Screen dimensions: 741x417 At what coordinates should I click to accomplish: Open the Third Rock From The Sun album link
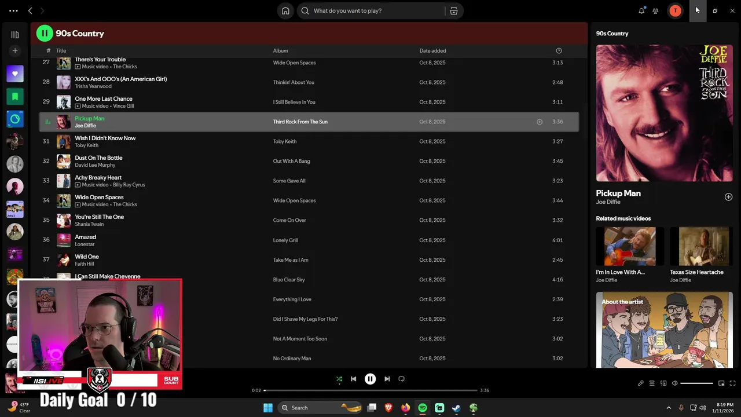coord(300,122)
